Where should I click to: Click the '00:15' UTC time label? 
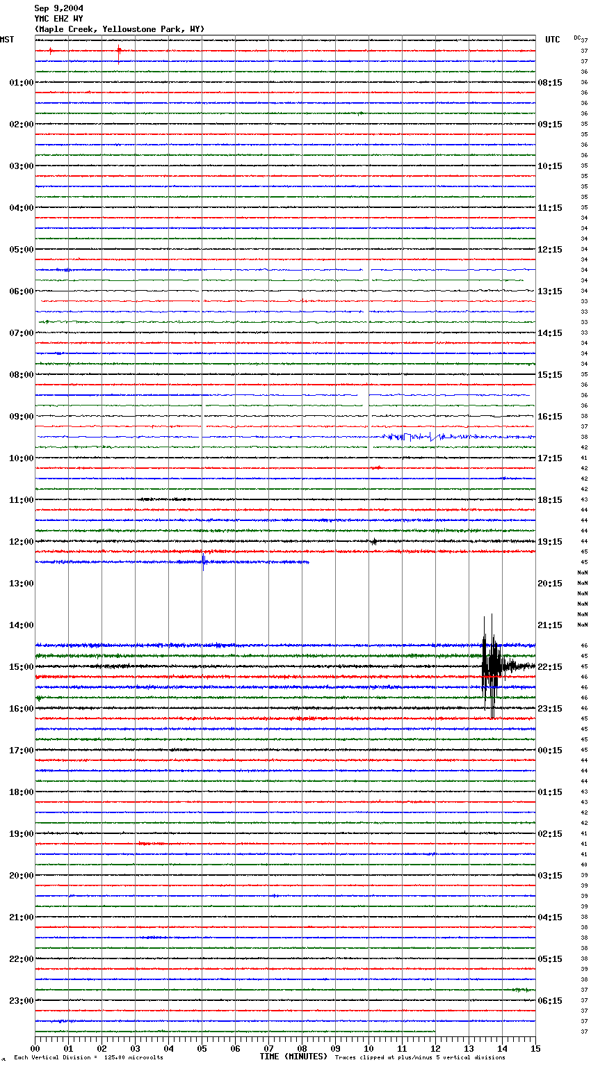click(550, 751)
